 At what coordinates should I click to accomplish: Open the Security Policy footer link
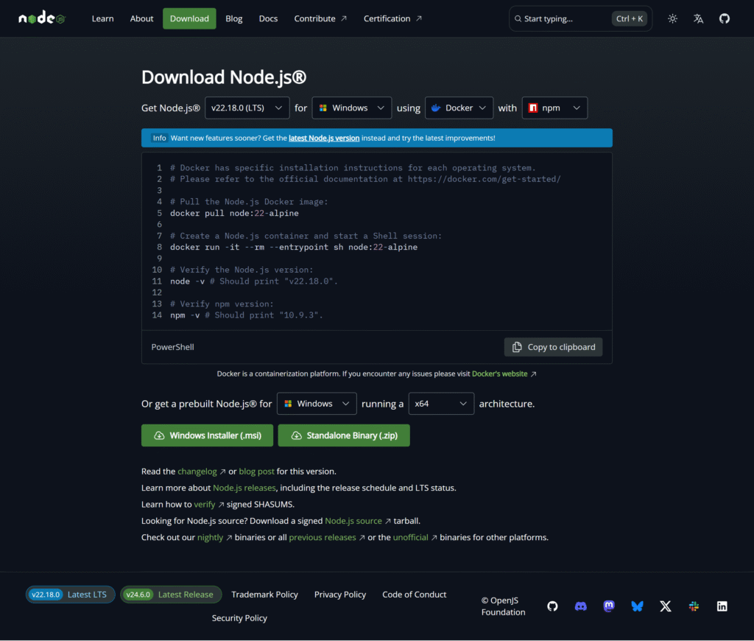pos(239,618)
